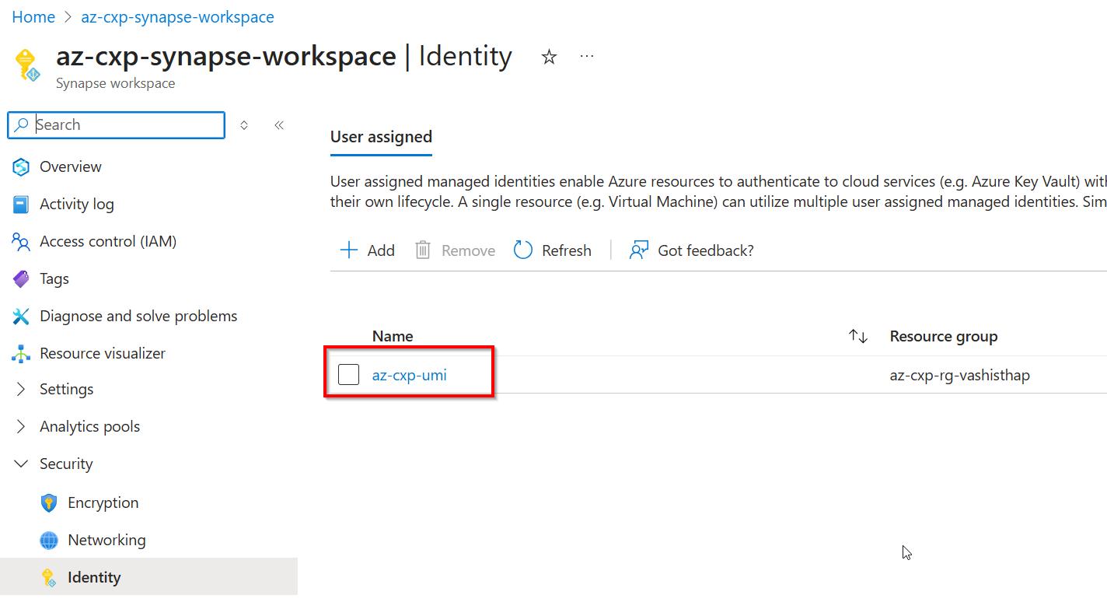Click the Resource visualizer hierarchy icon
This screenshot has height=602, width=1107.
click(x=21, y=354)
